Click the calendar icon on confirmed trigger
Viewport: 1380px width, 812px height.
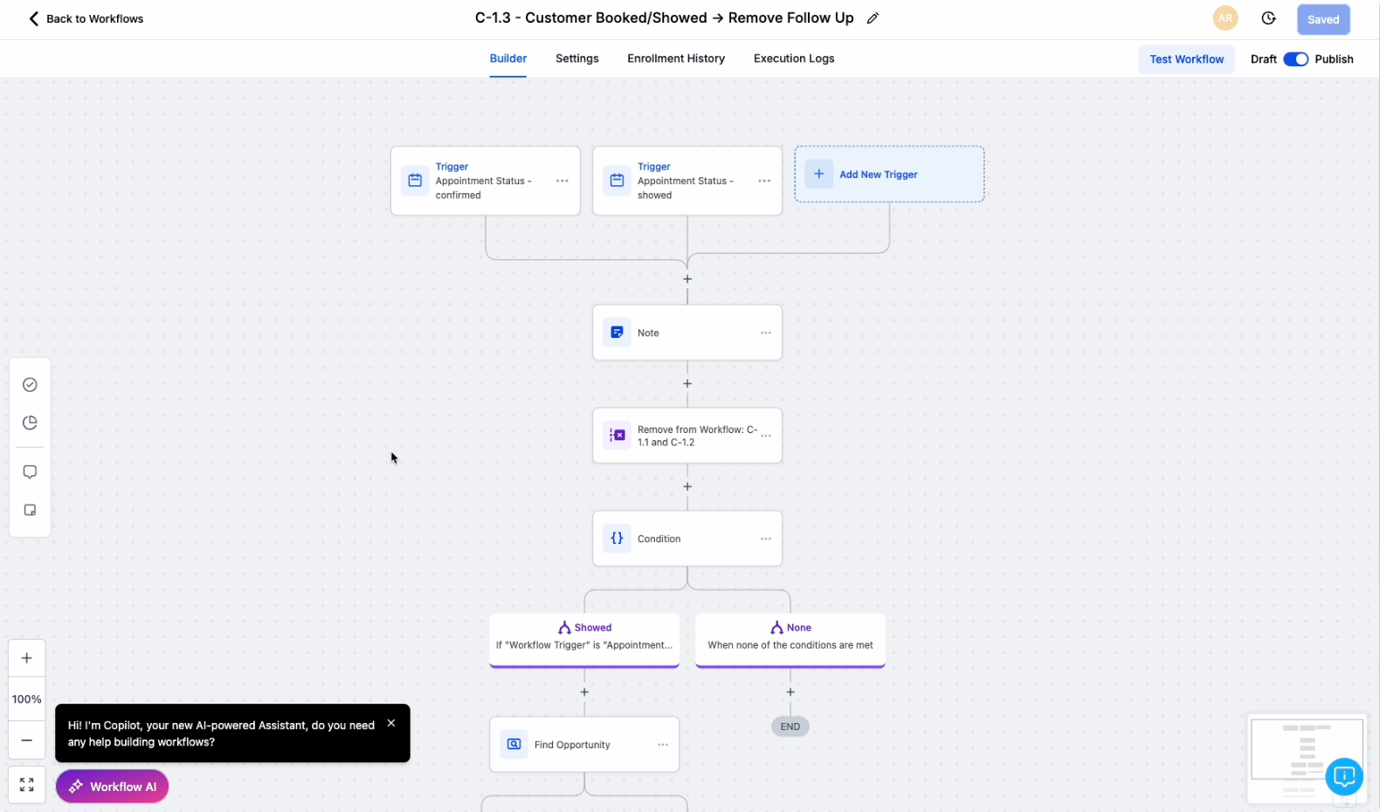coord(415,181)
